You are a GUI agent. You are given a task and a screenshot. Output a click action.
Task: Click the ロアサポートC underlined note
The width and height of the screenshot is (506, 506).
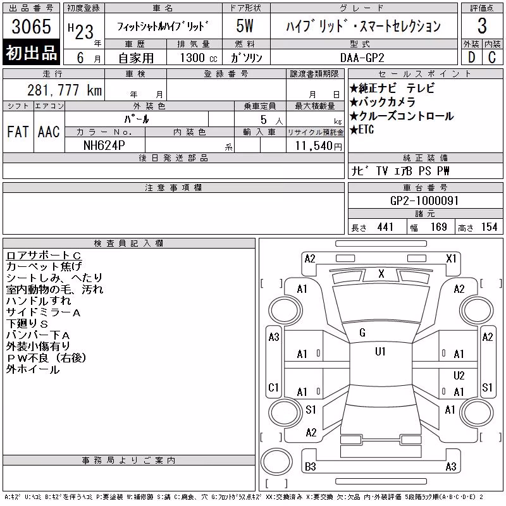pyautogui.click(x=44, y=256)
